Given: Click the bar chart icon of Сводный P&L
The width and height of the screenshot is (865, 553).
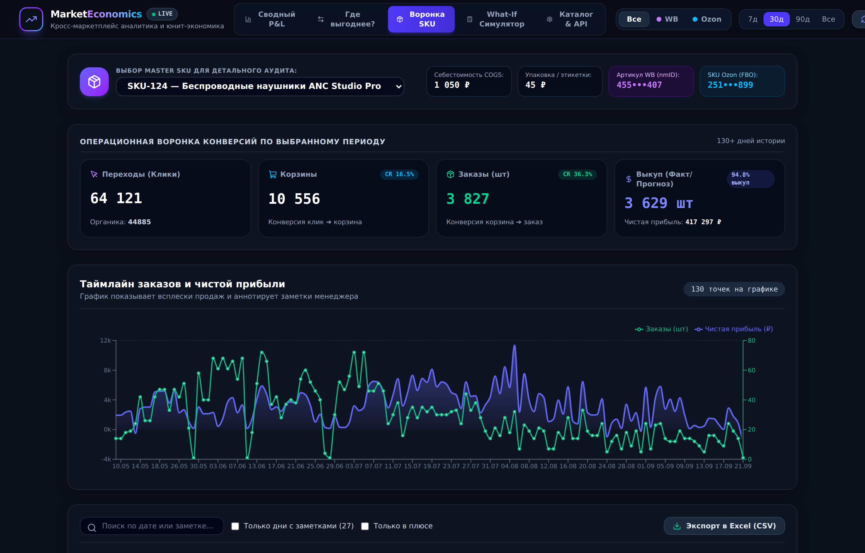Looking at the screenshot, I should coord(248,20).
